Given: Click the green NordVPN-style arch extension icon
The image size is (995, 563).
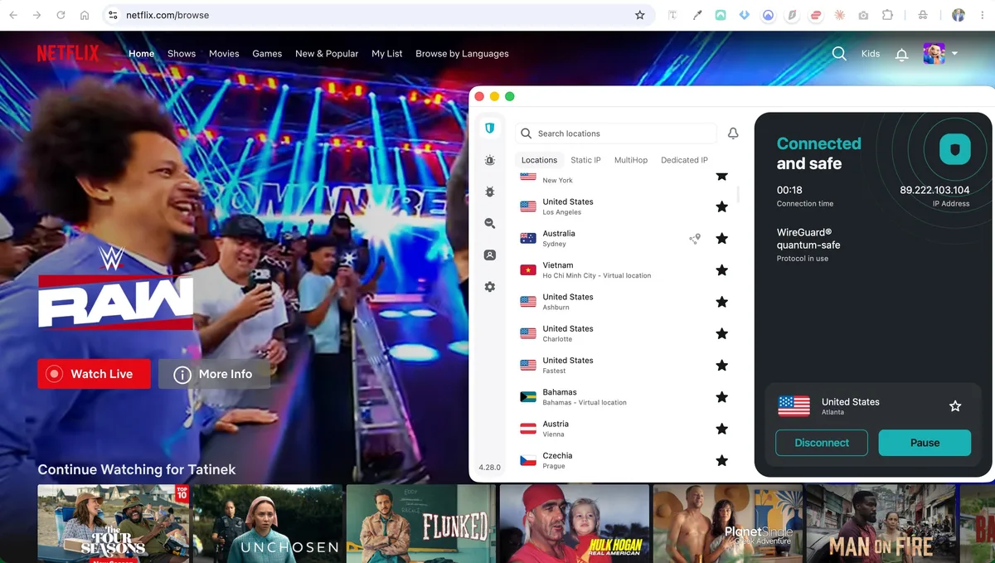Looking at the screenshot, I should 721,15.
